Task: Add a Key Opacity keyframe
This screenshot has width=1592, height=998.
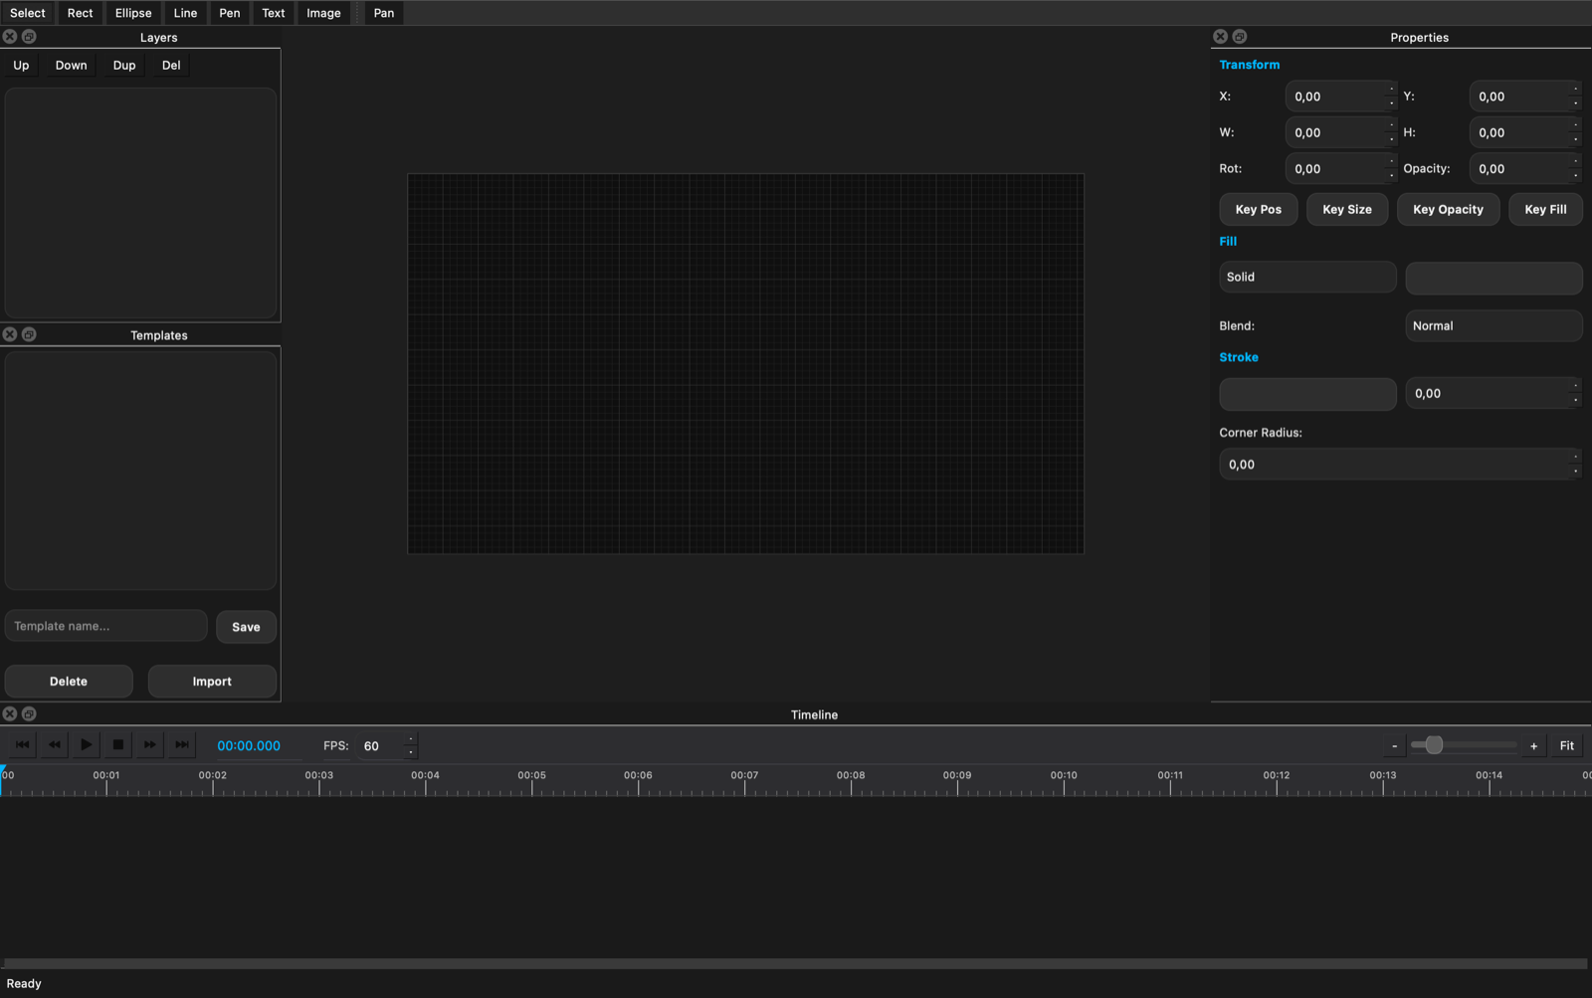Action: pyautogui.click(x=1448, y=209)
